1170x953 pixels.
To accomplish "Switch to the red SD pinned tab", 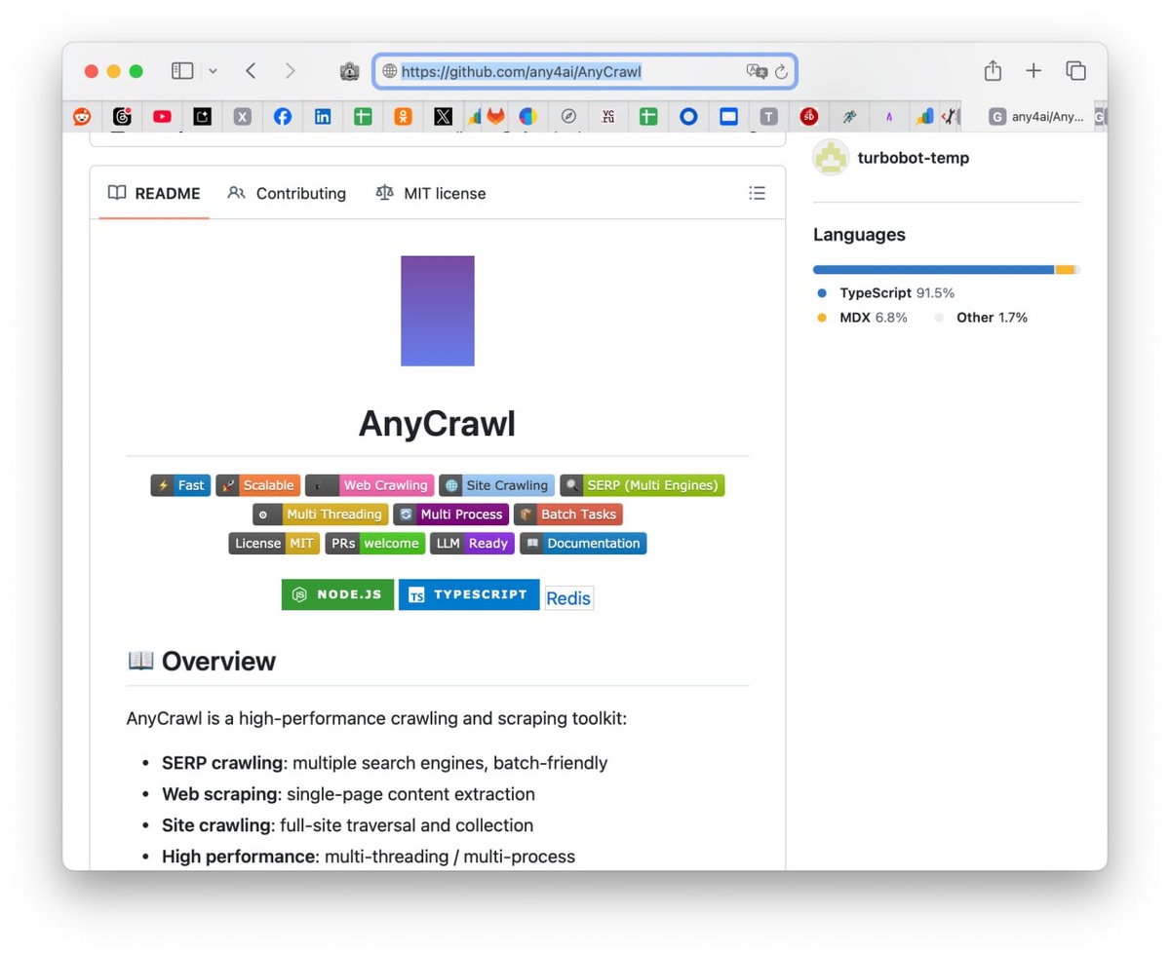I will coord(808,116).
